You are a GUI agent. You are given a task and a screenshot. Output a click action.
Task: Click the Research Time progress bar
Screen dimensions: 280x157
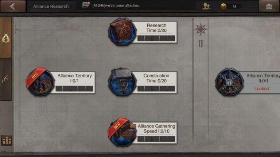tap(156, 38)
